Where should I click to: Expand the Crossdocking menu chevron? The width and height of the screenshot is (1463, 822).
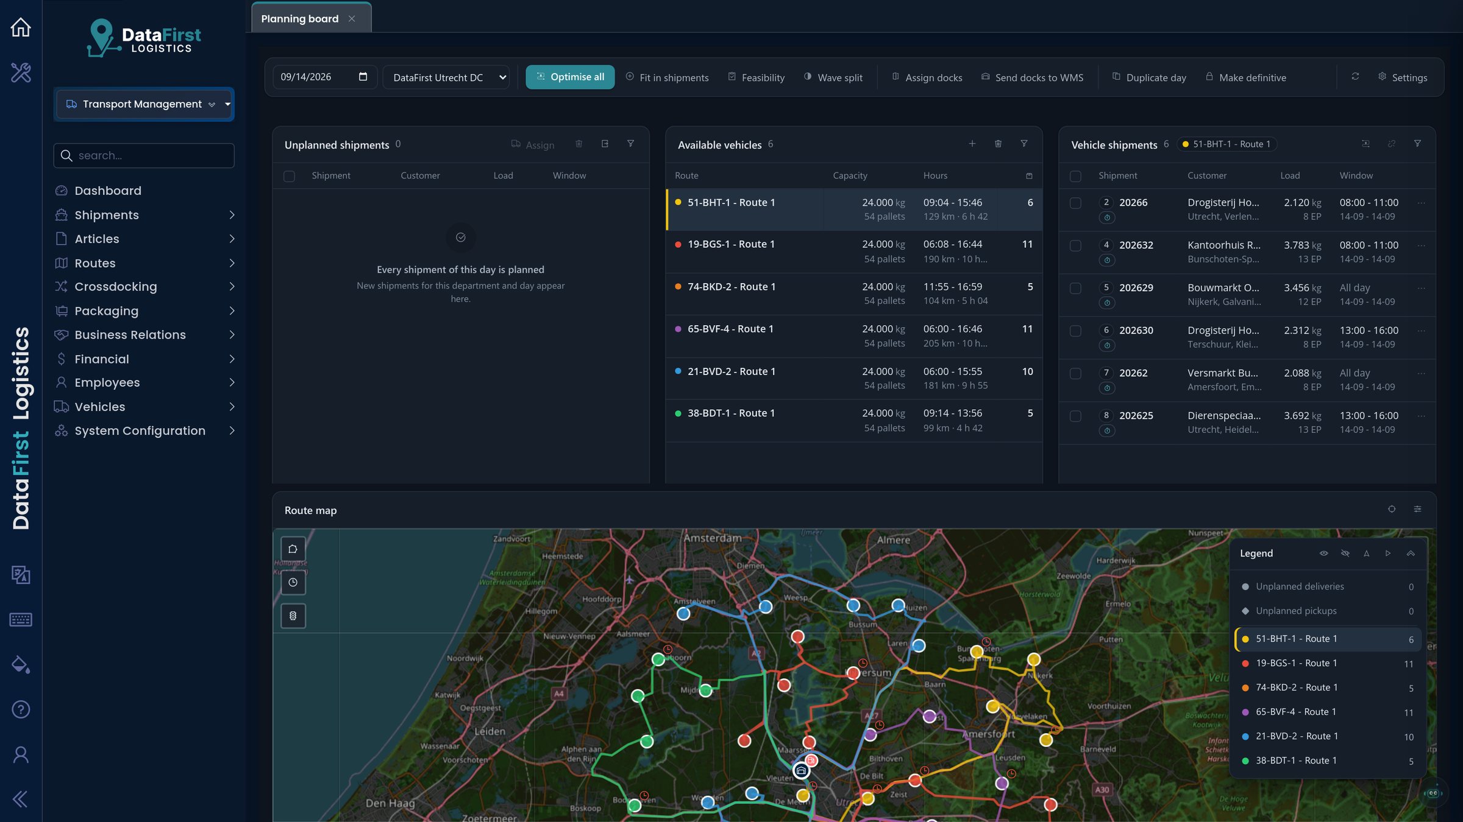(232, 287)
